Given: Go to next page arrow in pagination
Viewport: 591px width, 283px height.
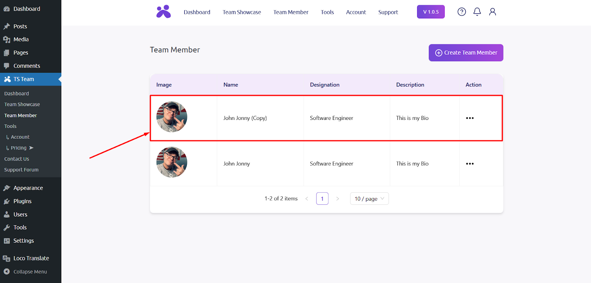Looking at the screenshot, I should (x=337, y=199).
